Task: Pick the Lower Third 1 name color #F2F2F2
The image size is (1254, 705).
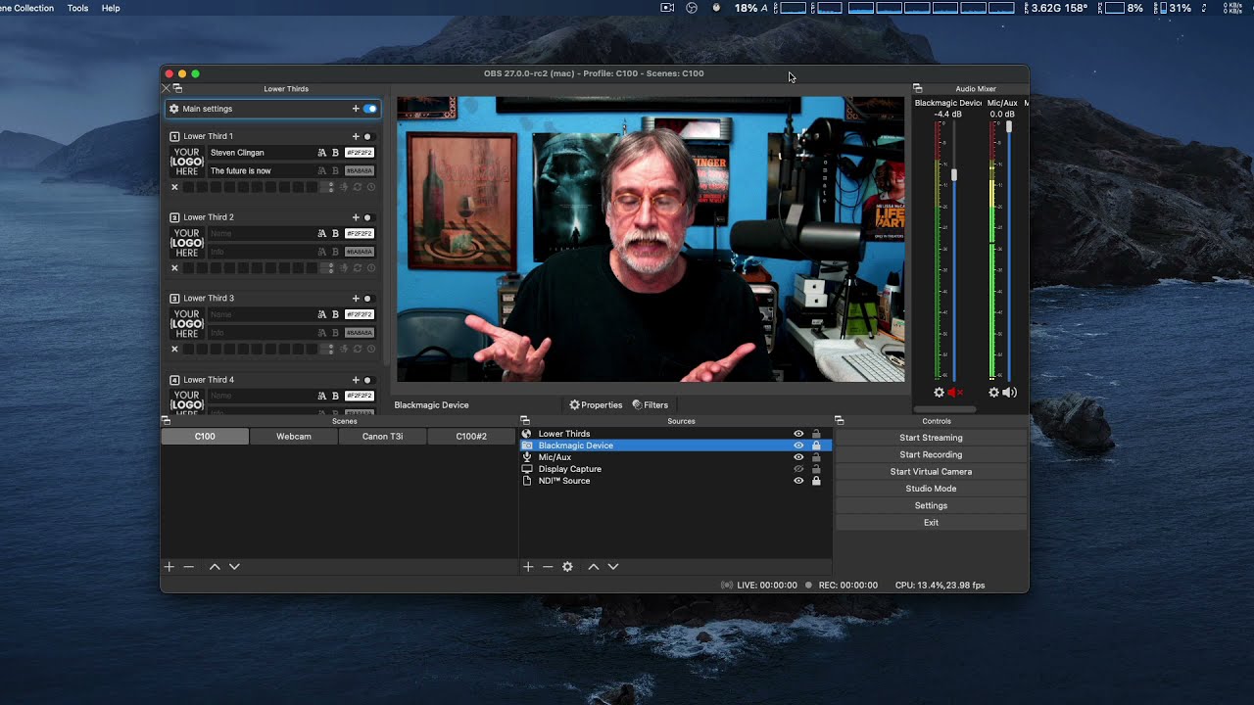Action: (360, 153)
